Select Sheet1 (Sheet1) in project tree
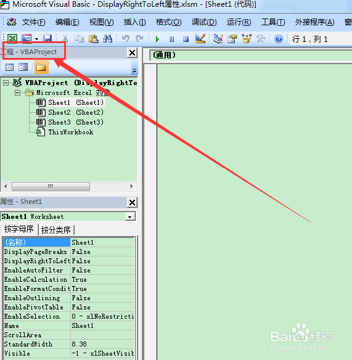 point(76,102)
